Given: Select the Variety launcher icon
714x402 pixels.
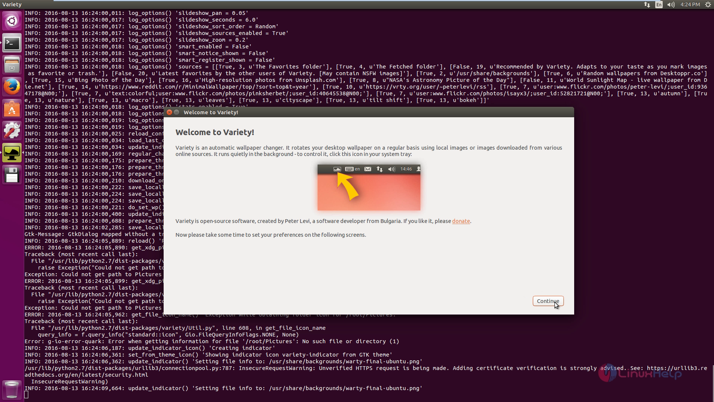Looking at the screenshot, I should (12, 153).
